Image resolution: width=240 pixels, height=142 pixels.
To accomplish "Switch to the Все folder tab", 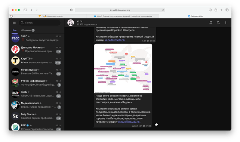I will click(15, 30).
